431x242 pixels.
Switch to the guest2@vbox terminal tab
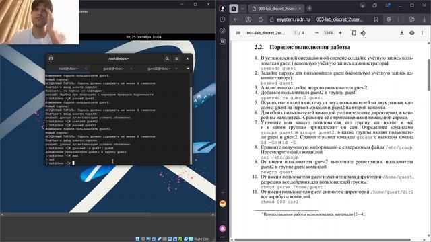(x=159, y=69)
